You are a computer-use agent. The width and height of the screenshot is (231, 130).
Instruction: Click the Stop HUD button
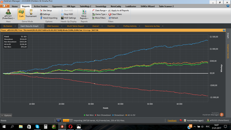click(x=67, y=14)
